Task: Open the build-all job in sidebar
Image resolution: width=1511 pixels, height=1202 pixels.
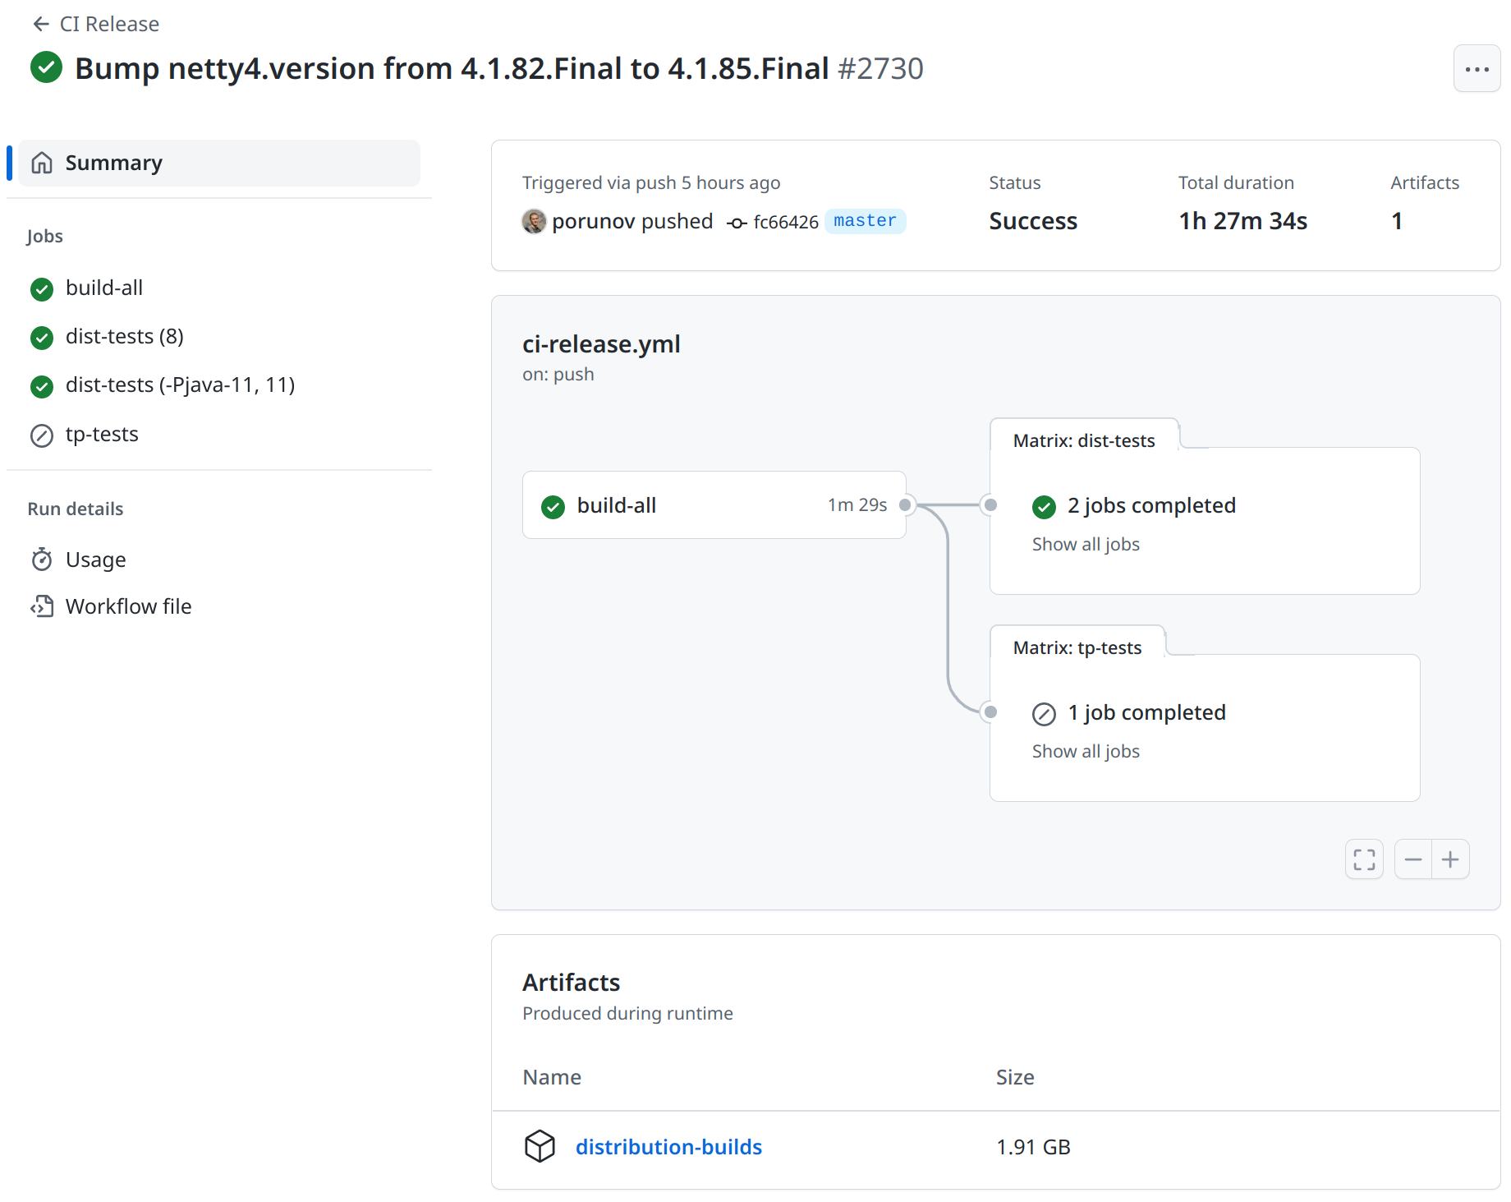Action: pyautogui.click(x=104, y=288)
